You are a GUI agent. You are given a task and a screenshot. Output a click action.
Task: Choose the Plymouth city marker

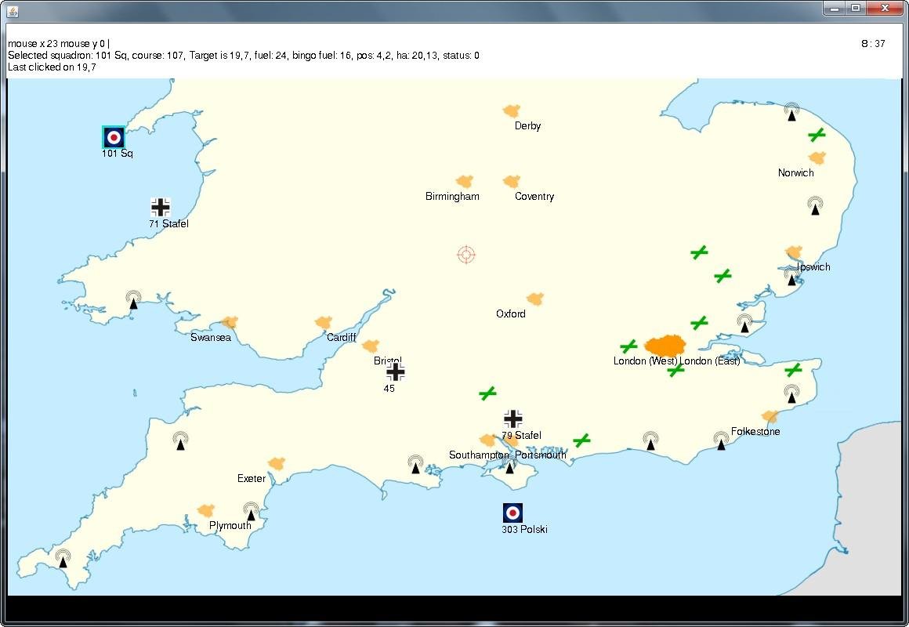(x=206, y=511)
